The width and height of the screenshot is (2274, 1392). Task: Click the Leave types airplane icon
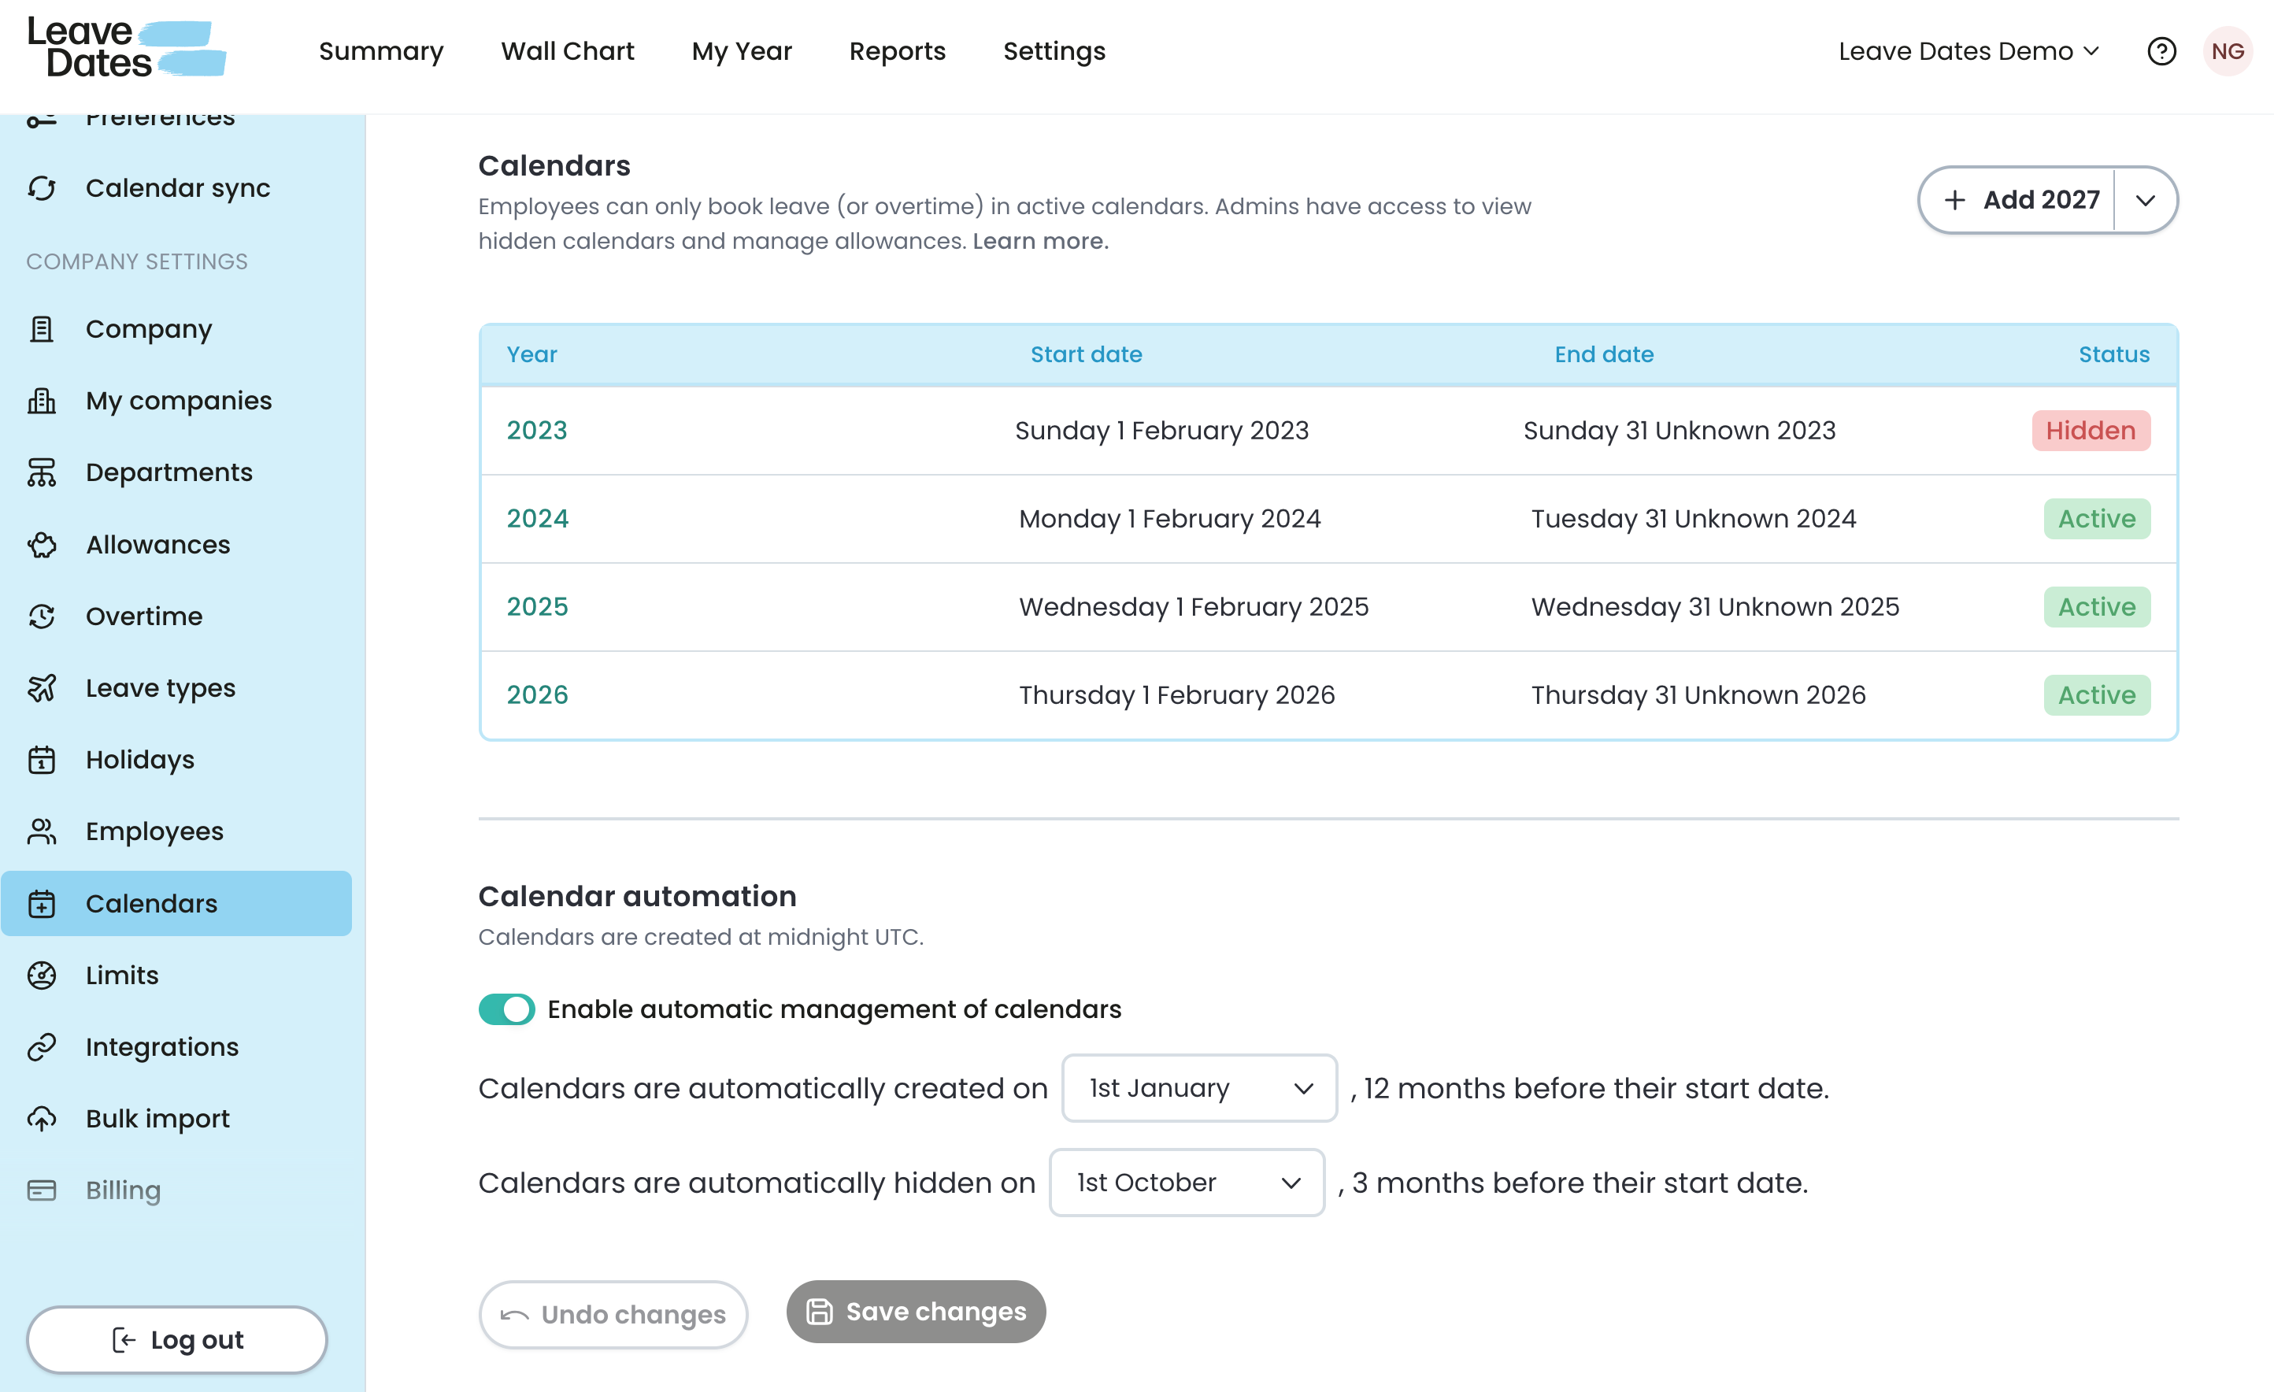(x=42, y=687)
